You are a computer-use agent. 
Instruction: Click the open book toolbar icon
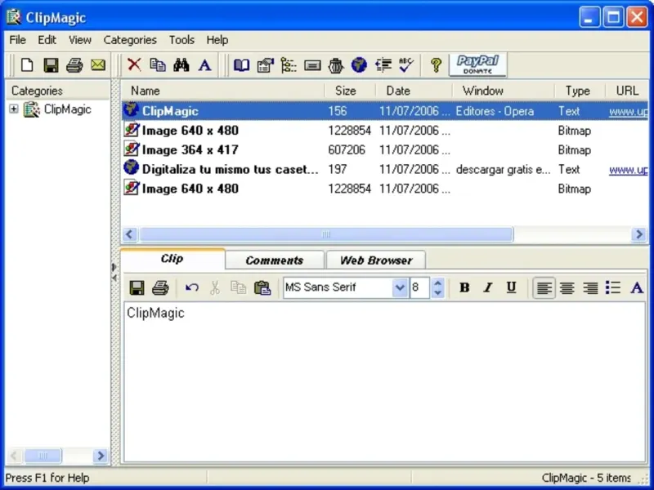(x=241, y=65)
